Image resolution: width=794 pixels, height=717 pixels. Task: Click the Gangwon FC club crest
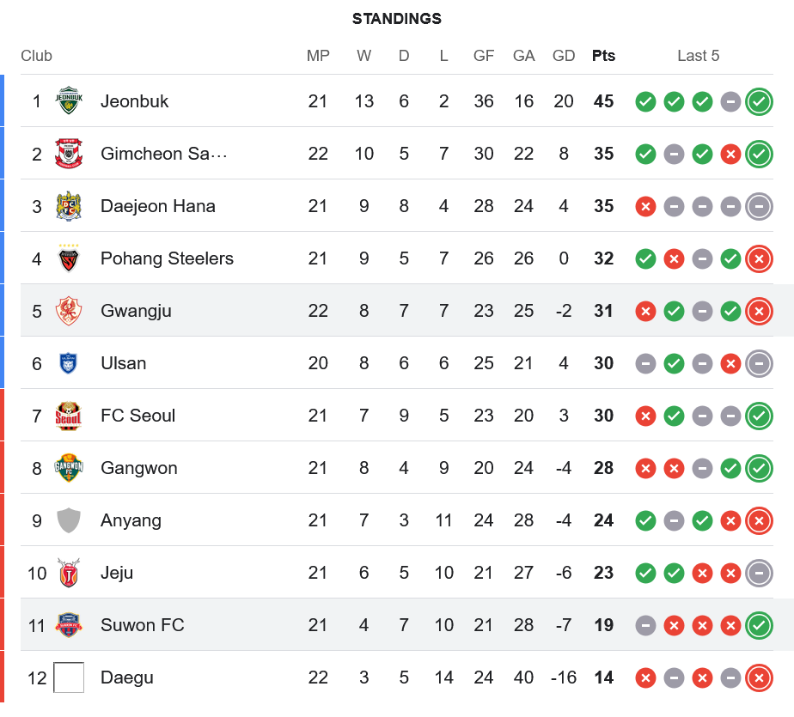point(69,468)
